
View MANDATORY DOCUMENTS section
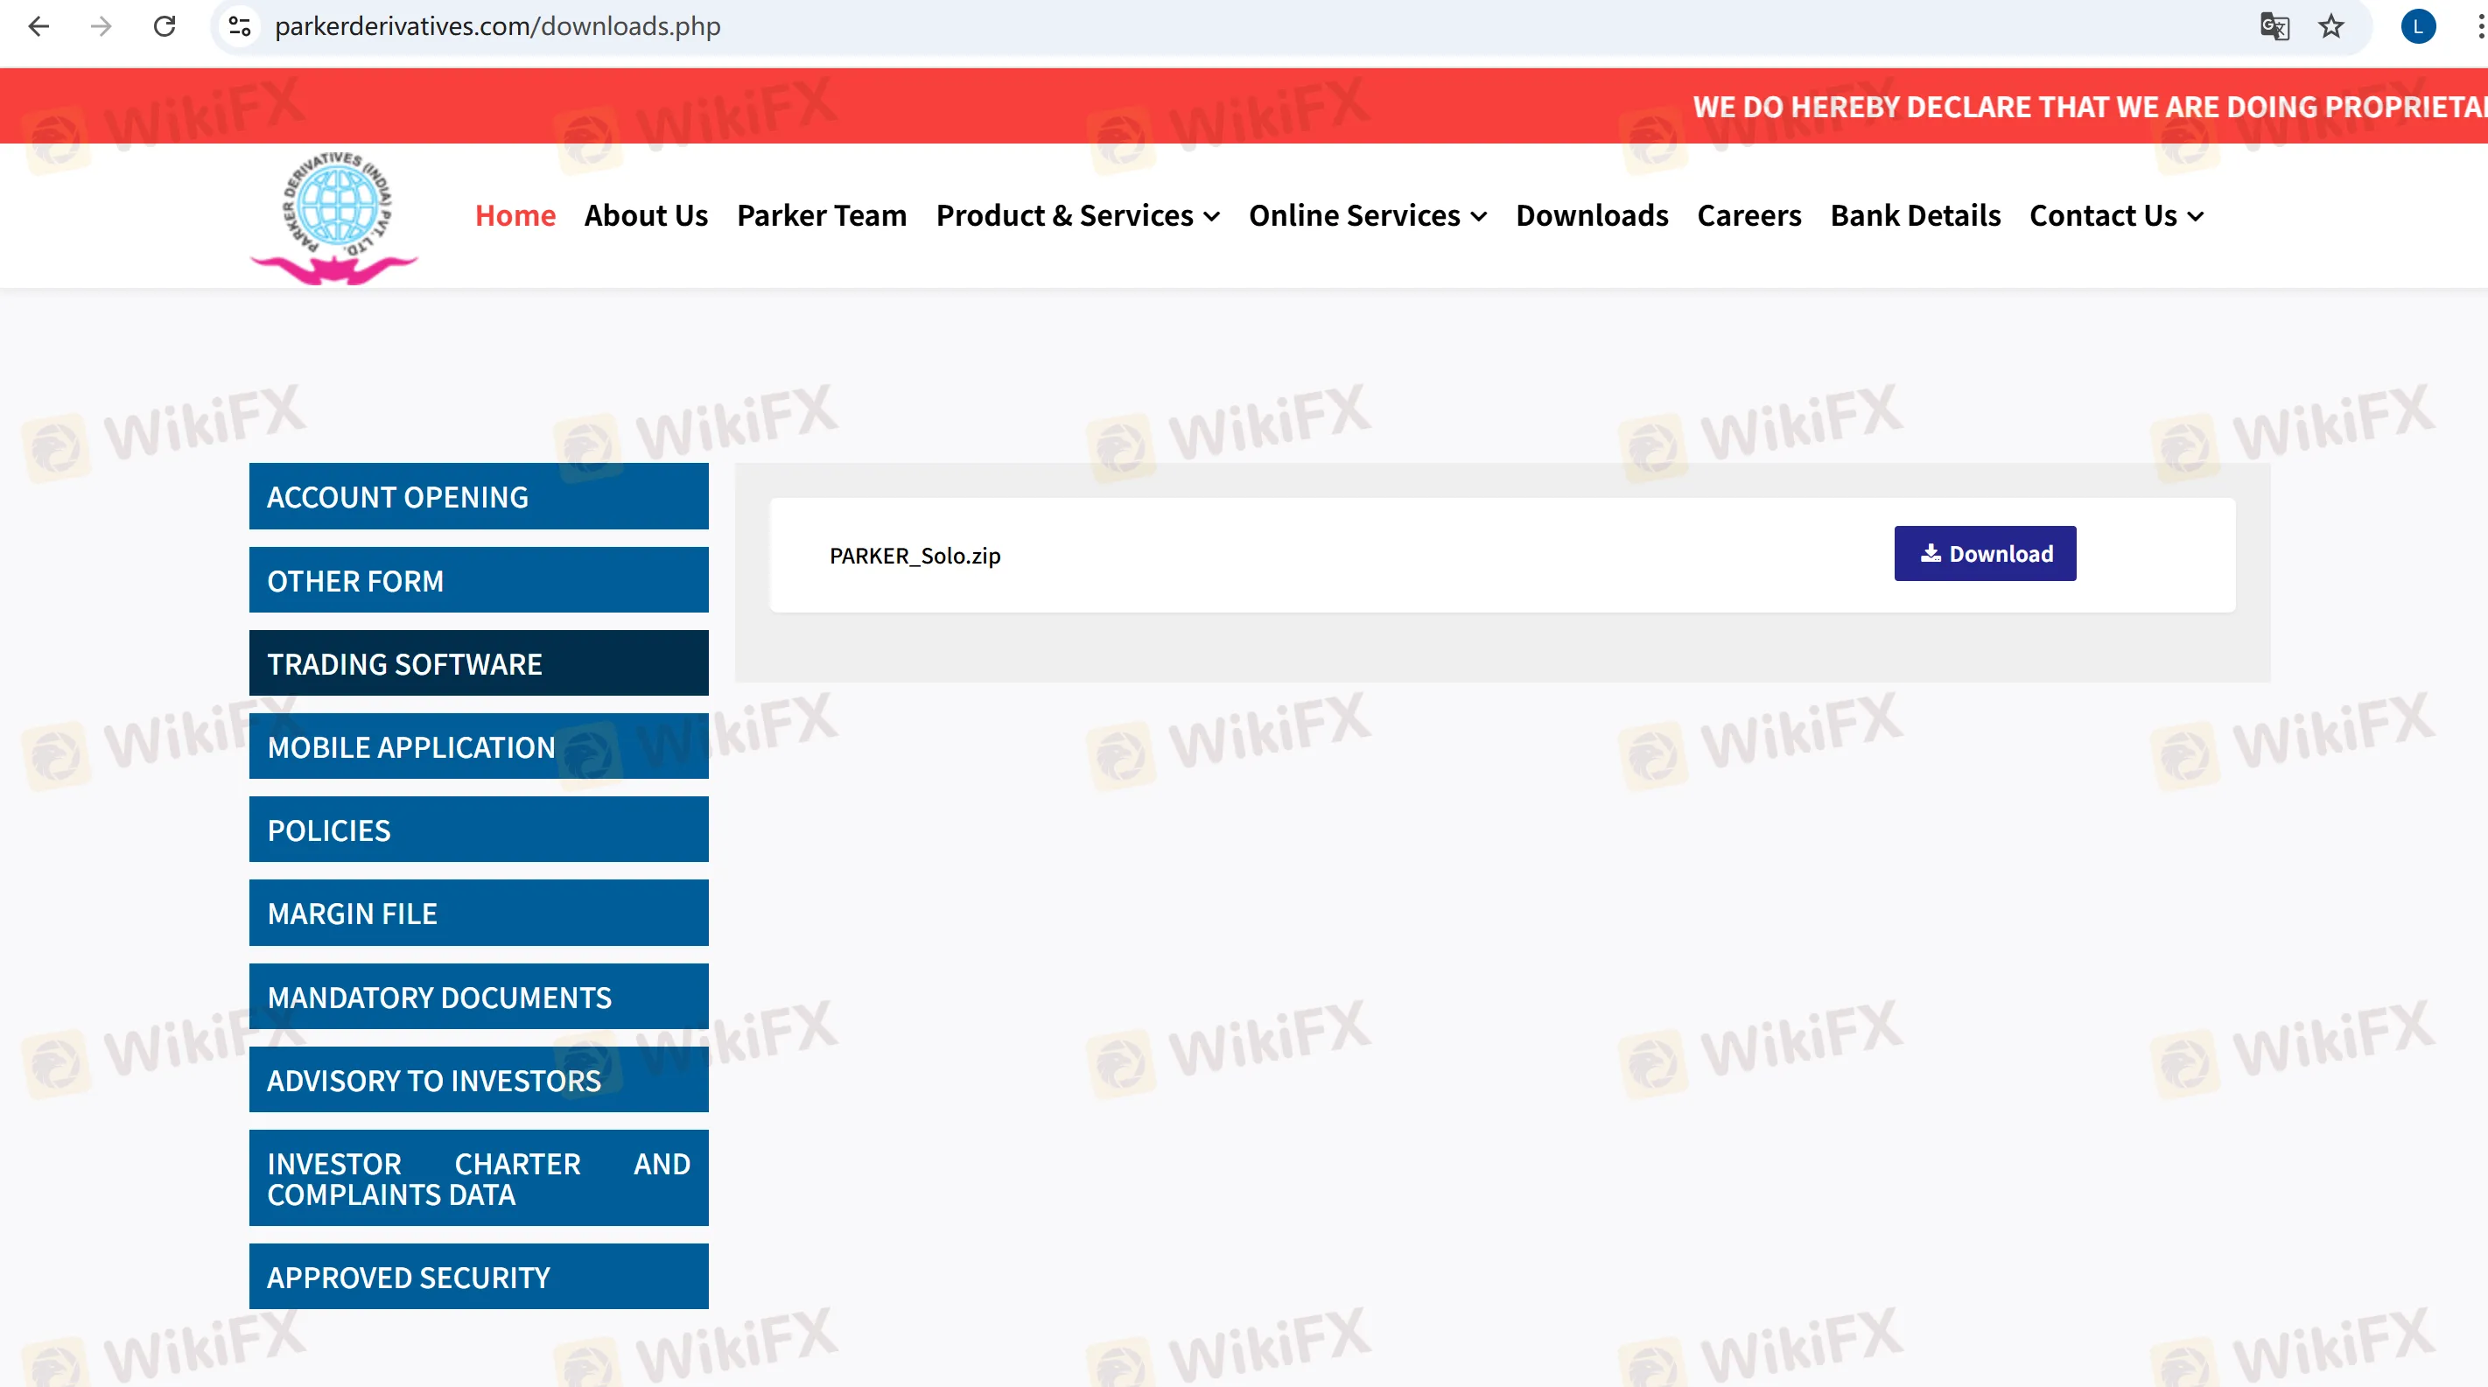click(x=478, y=997)
